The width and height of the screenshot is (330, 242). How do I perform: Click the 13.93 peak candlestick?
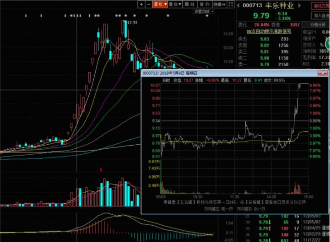click(x=126, y=29)
